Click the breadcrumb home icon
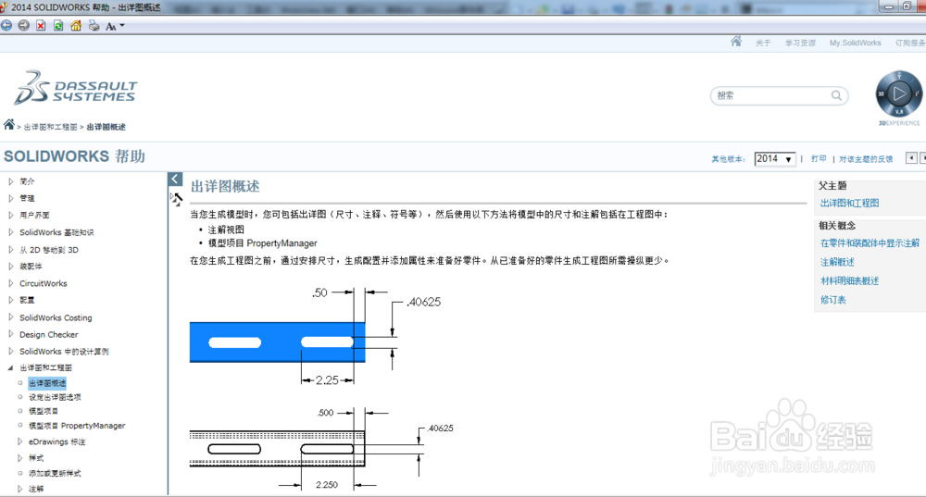The width and height of the screenshot is (926, 497). (x=9, y=125)
